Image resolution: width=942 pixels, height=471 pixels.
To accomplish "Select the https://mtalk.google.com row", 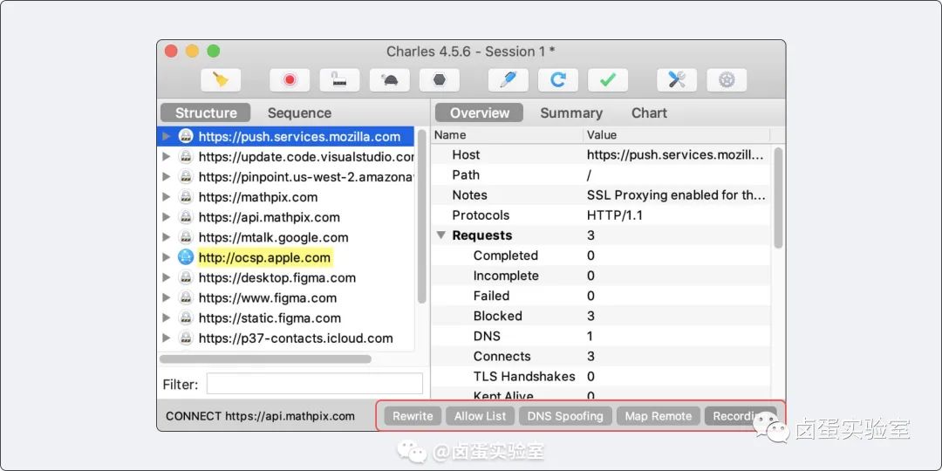I will click(x=286, y=237).
